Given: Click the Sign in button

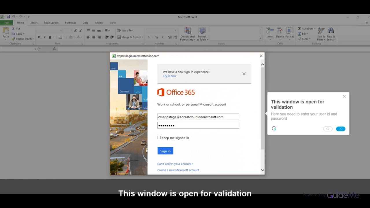Looking at the screenshot, I should point(165,151).
